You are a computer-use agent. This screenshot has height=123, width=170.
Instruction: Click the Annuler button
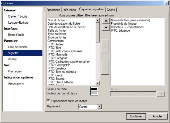(158, 116)
